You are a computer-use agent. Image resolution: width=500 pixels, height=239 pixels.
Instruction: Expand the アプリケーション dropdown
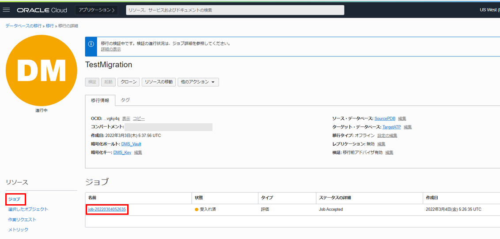point(97,10)
